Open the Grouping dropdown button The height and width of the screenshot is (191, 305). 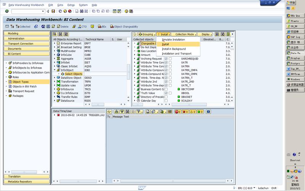pos(147,34)
